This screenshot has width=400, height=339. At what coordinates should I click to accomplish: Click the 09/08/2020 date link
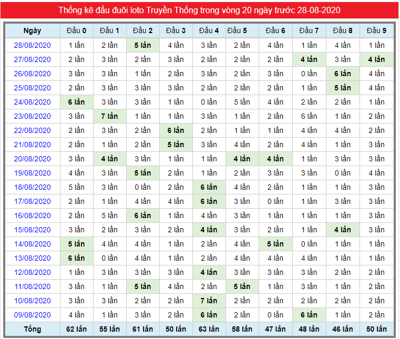tap(33, 315)
